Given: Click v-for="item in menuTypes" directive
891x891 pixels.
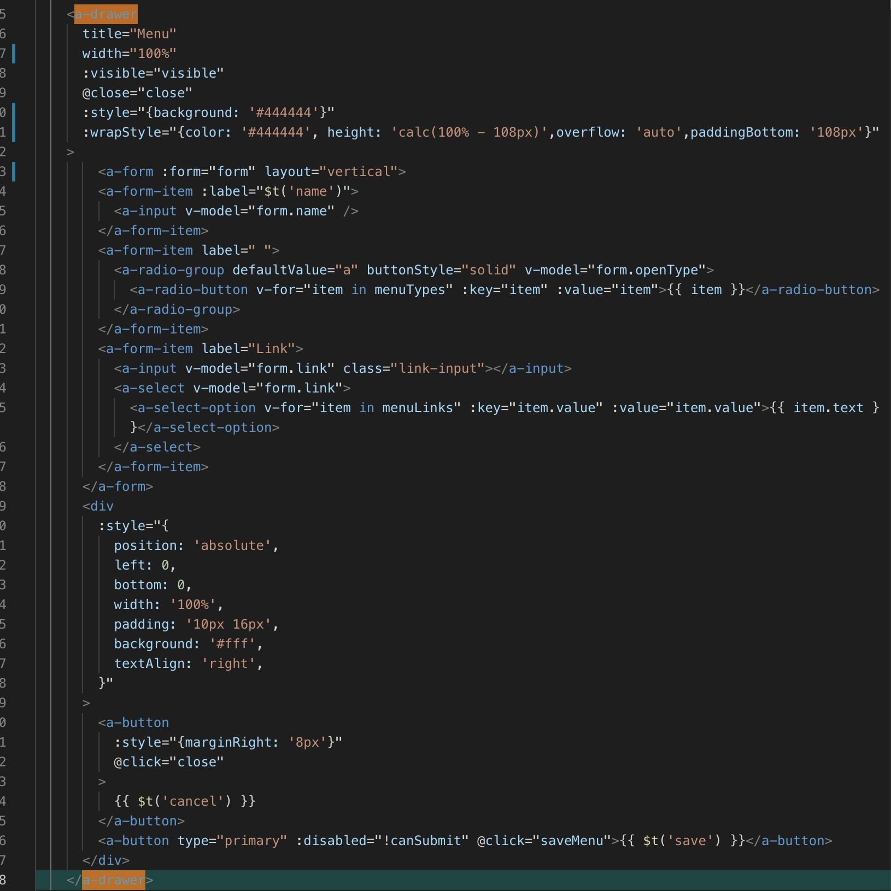Looking at the screenshot, I should click(355, 290).
